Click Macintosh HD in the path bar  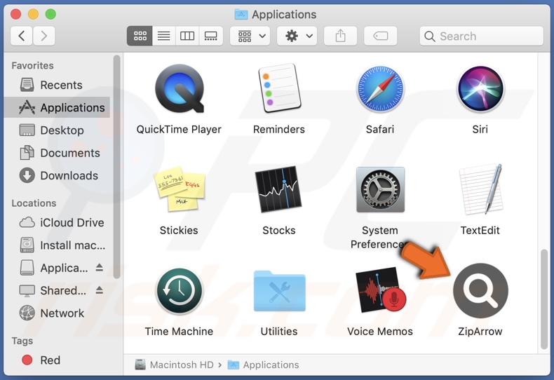click(x=174, y=365)
